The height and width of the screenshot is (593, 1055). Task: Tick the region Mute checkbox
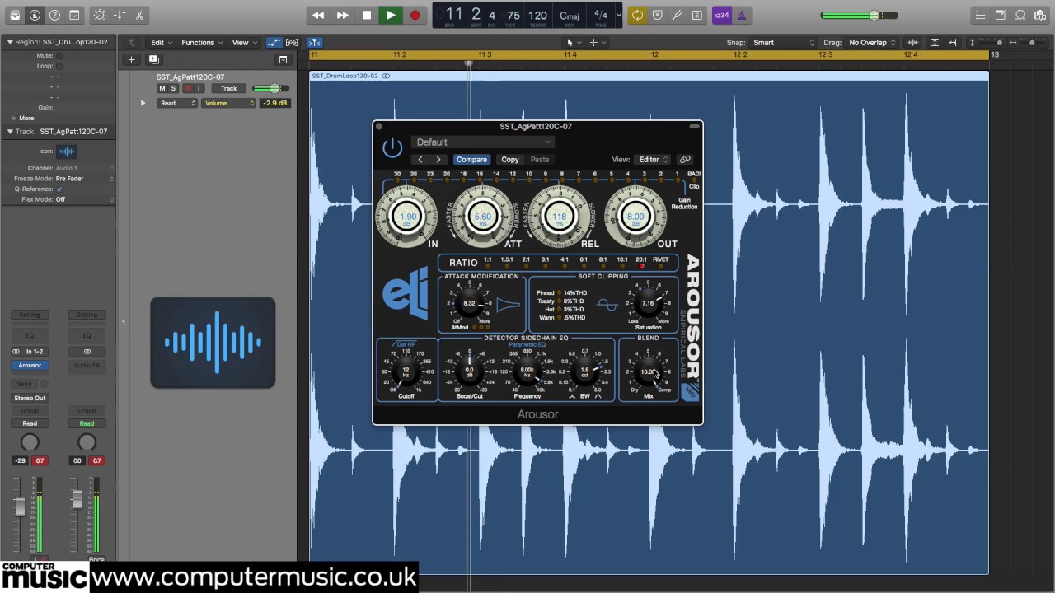(59, 56)
